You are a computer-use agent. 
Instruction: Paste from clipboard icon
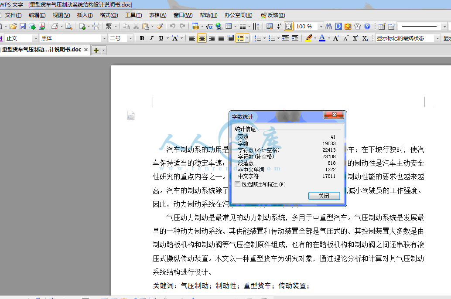[x=146, y=27]
